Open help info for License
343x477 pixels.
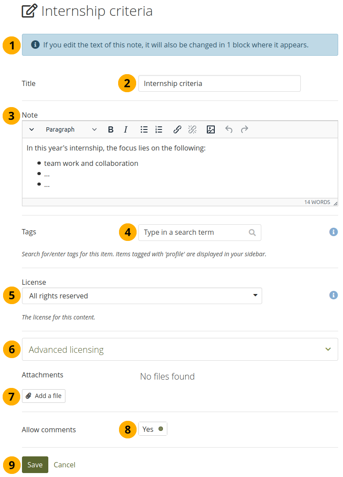(x=333, y=295)
